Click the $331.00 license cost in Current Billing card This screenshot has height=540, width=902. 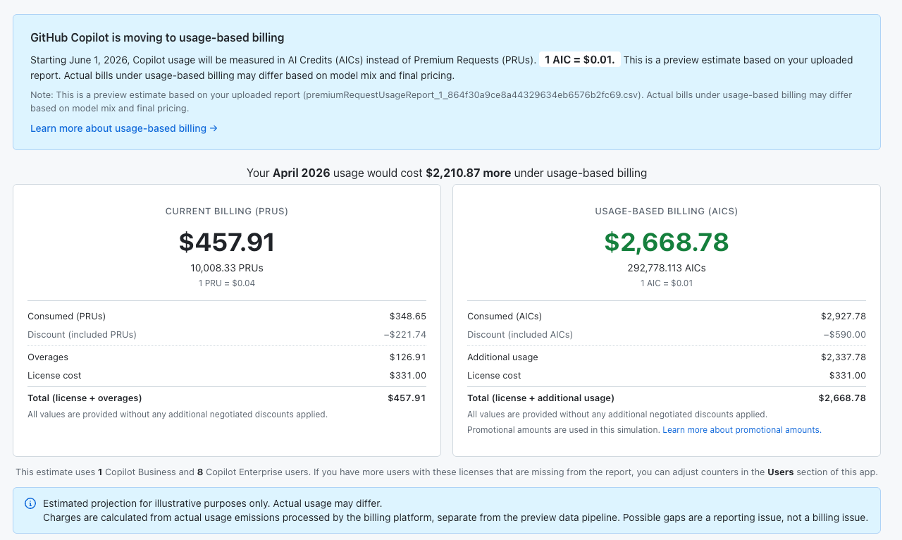click(408, 376)
